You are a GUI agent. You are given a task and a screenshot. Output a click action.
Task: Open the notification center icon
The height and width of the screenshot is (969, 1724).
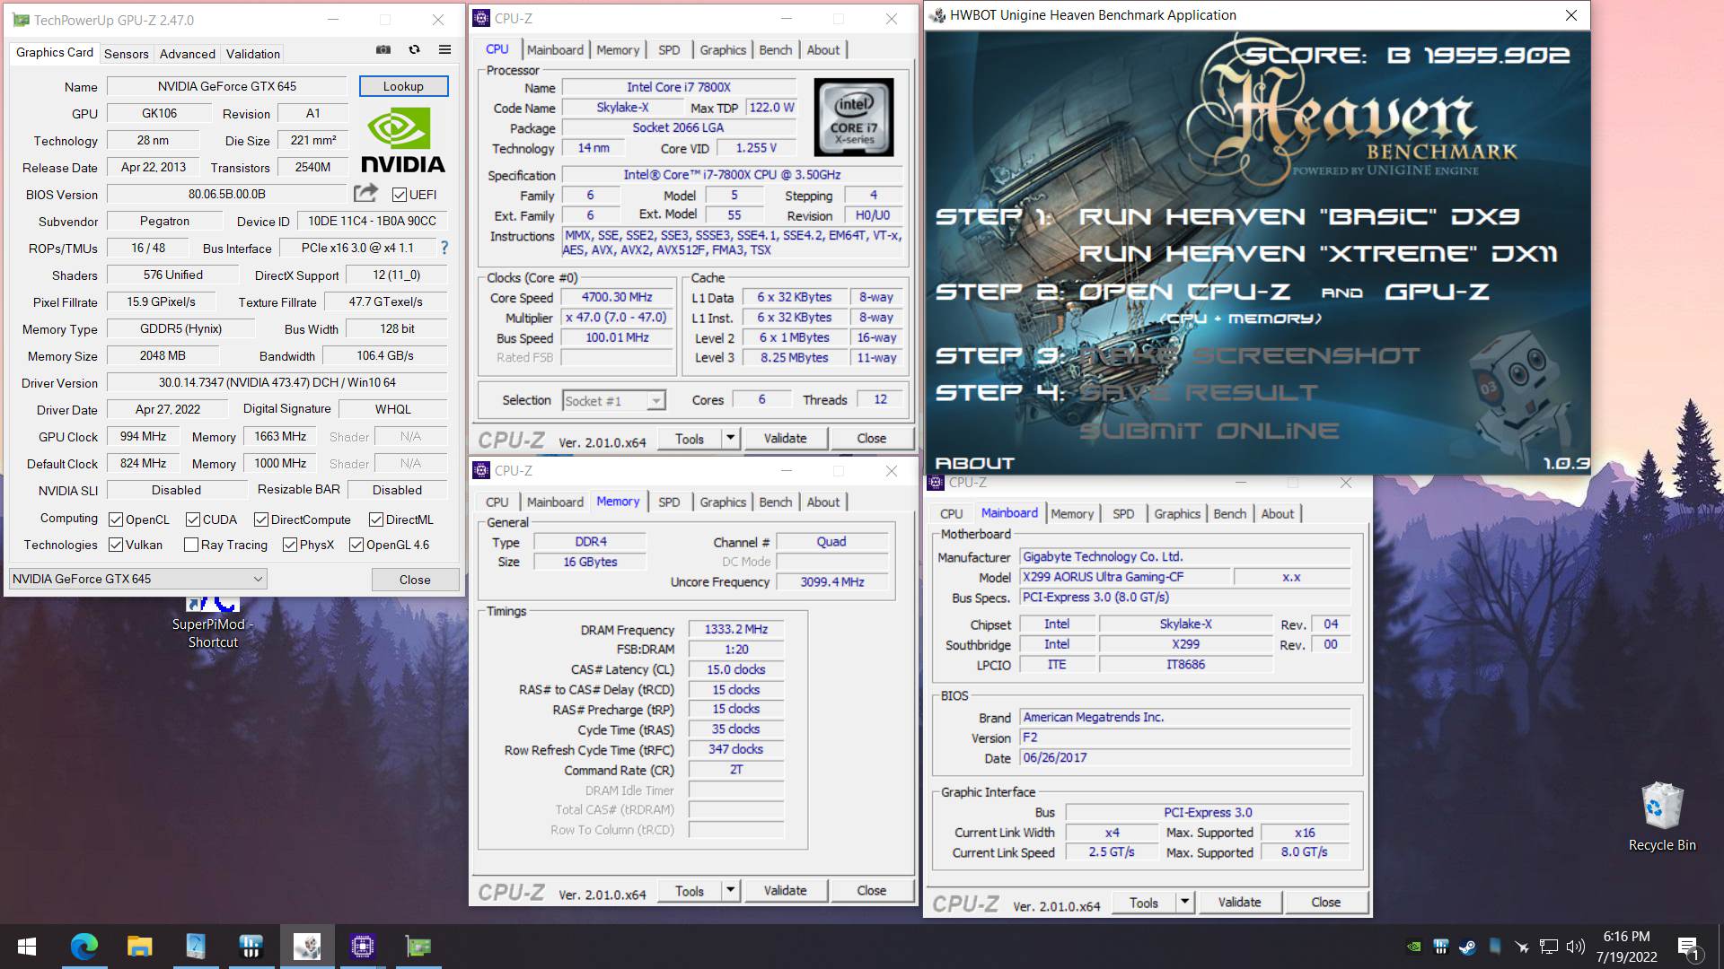(1688, 947)
